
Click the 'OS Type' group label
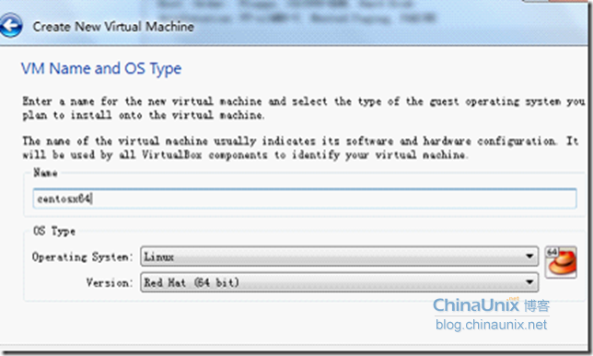(x=54, y=231)
